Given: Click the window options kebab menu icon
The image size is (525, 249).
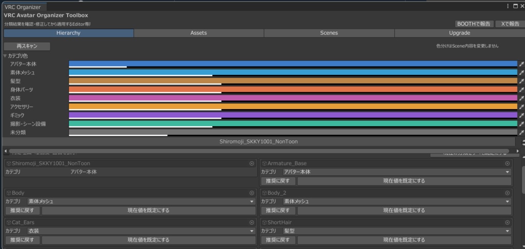Looking at the screenshot, I should click(x=509, y=6).
